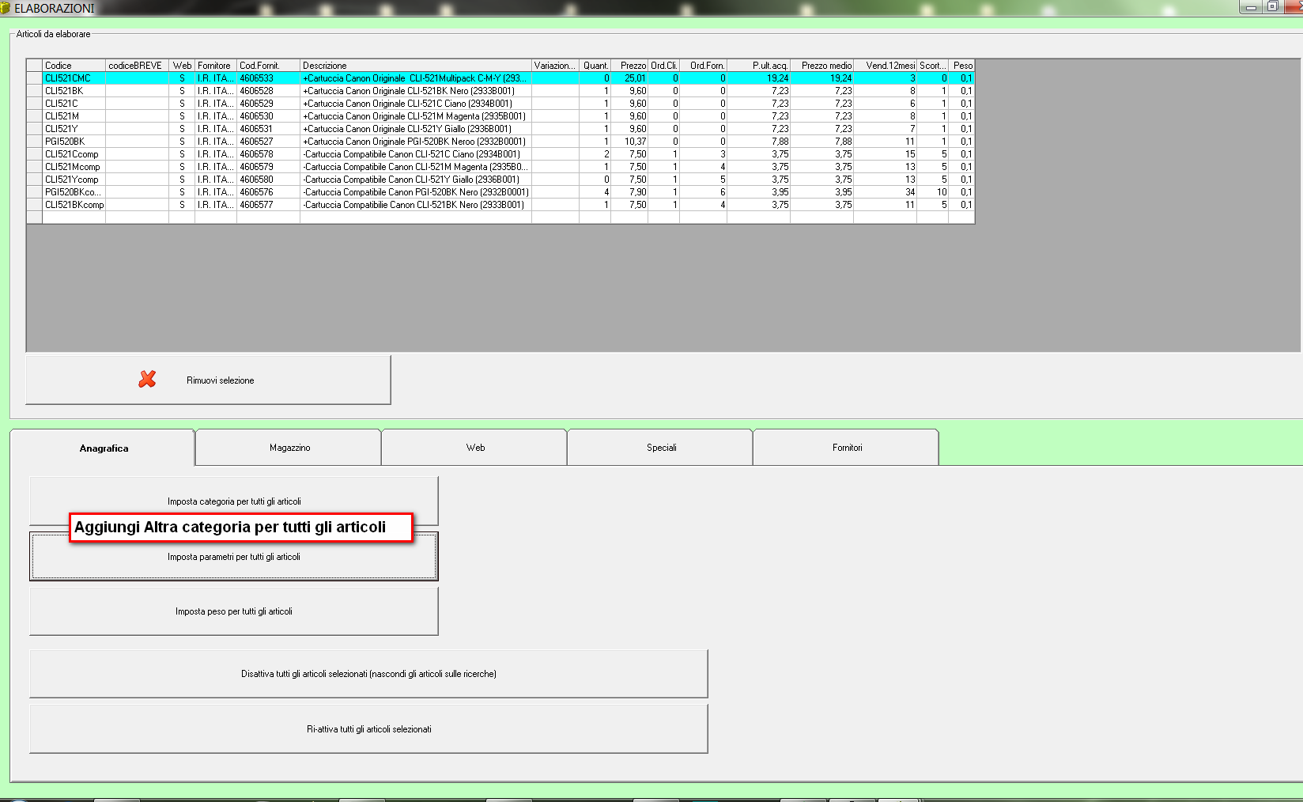Click the P.ult.acq. column header
This screenshot has height=802, width=1303.
click(x=759, y=66)
